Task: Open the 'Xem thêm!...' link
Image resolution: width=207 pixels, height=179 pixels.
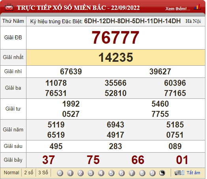Action: pyautogui.click(x=178, y=9)
